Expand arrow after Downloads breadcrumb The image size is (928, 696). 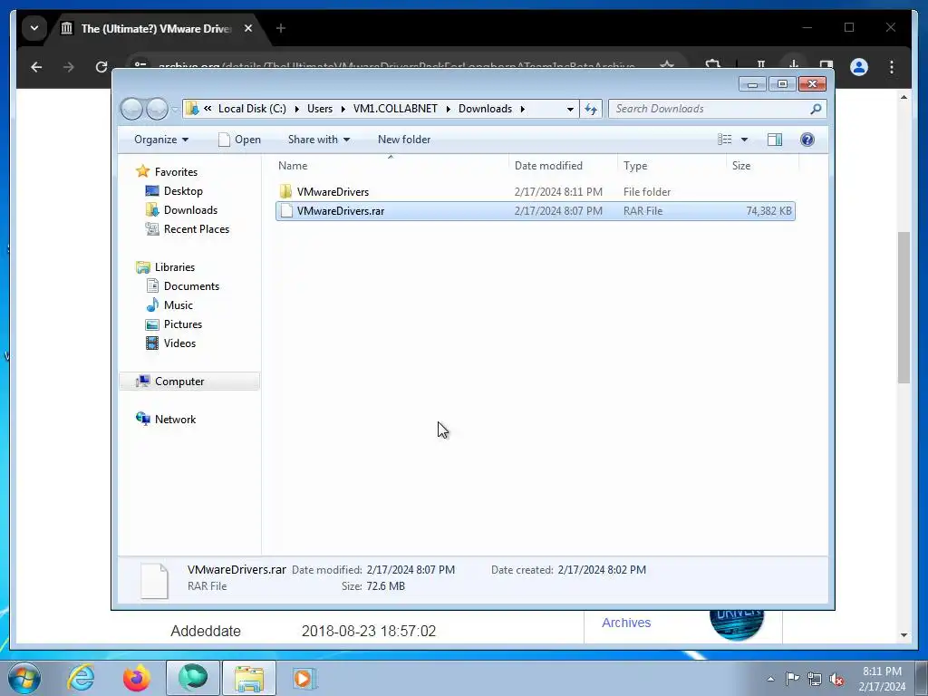[523, 109]
